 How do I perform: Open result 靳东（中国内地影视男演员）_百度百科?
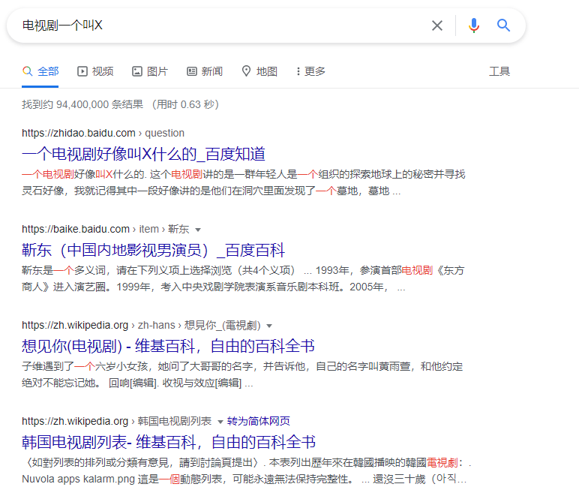click(153, 250)
